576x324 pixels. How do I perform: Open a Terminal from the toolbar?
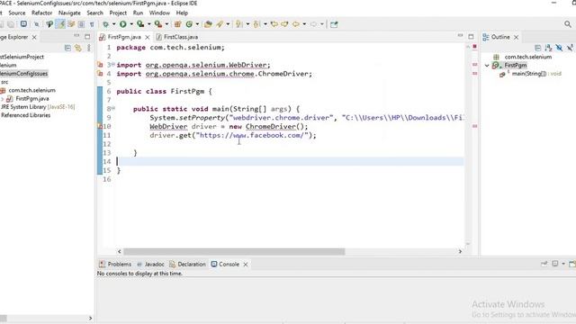23,24
